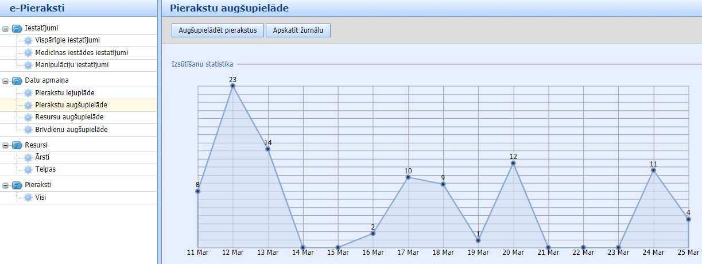Click the gear icon beside Medicīnas iestādes iestatījumi
Viewport: 702px width, 264px height.
28,53
